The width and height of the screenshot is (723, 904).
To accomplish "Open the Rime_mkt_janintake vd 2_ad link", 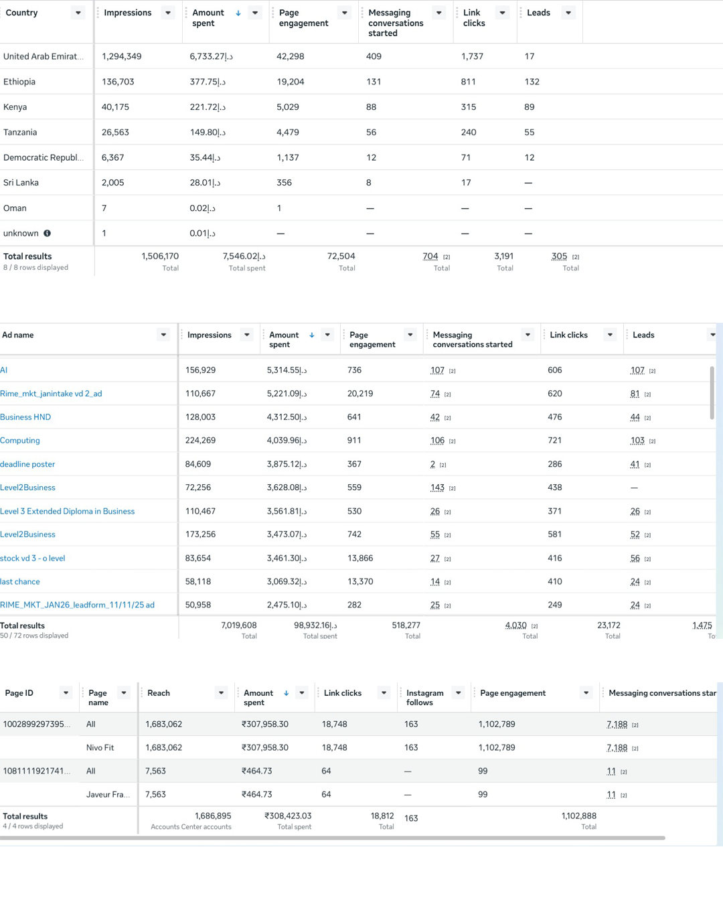I will pos(51,394).
